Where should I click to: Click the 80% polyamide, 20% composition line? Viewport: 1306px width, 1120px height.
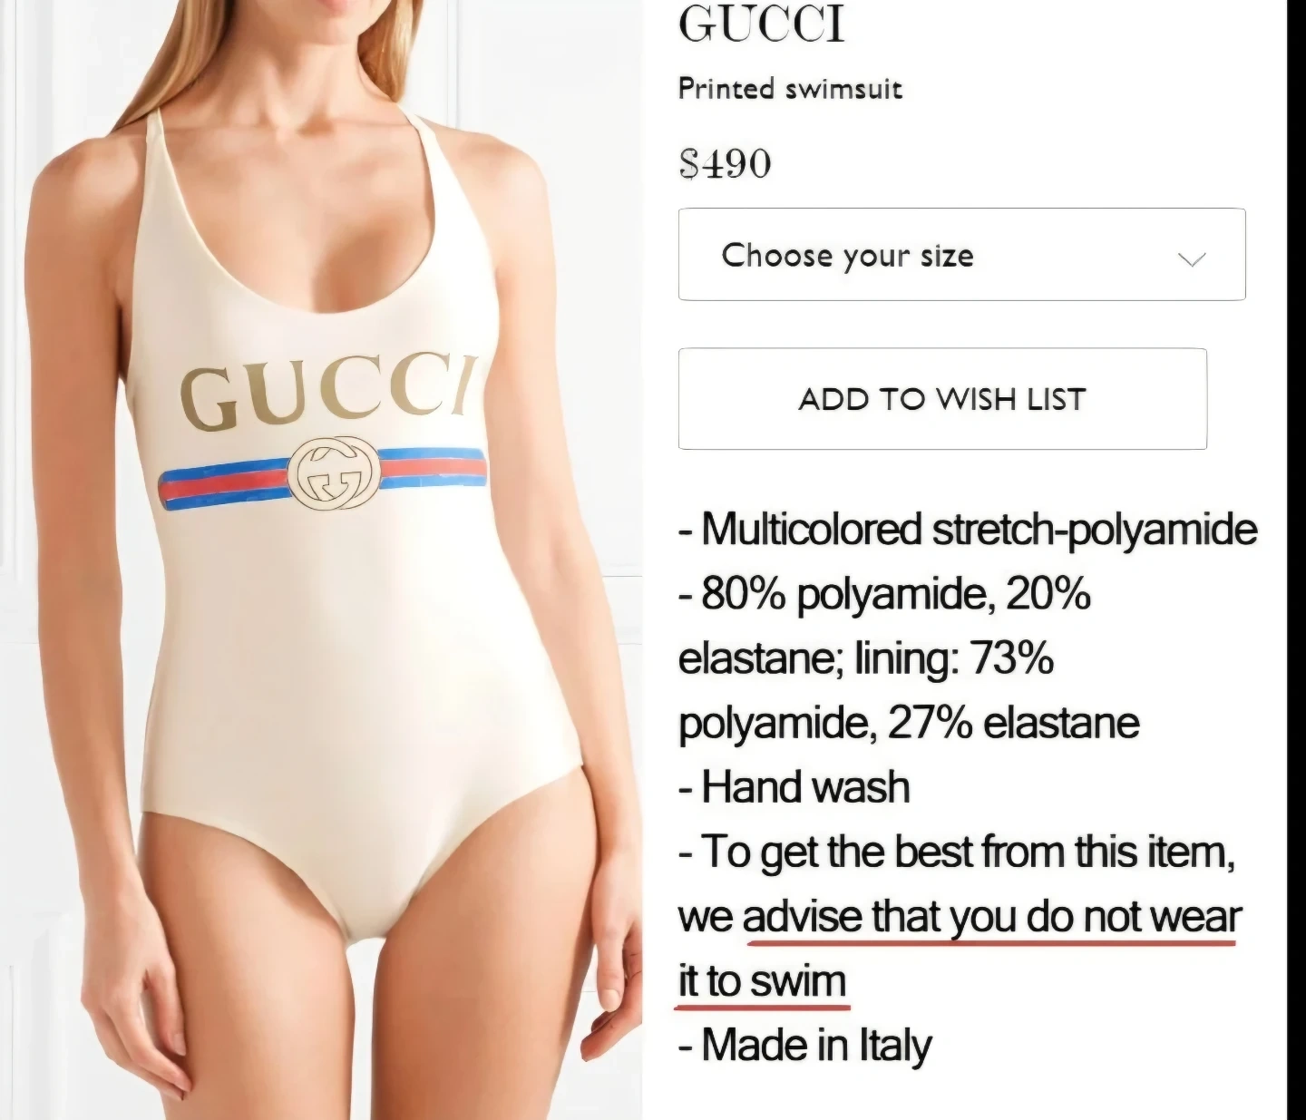[884, 595]
